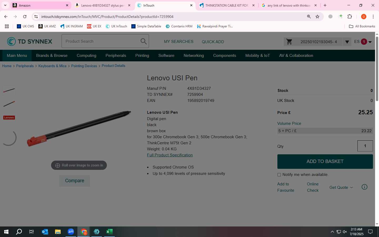Image resolution: width=379 pixels, height=237 pixels.
Task: Open the browser extensions puzzle icon
Action: coord(350,17)
